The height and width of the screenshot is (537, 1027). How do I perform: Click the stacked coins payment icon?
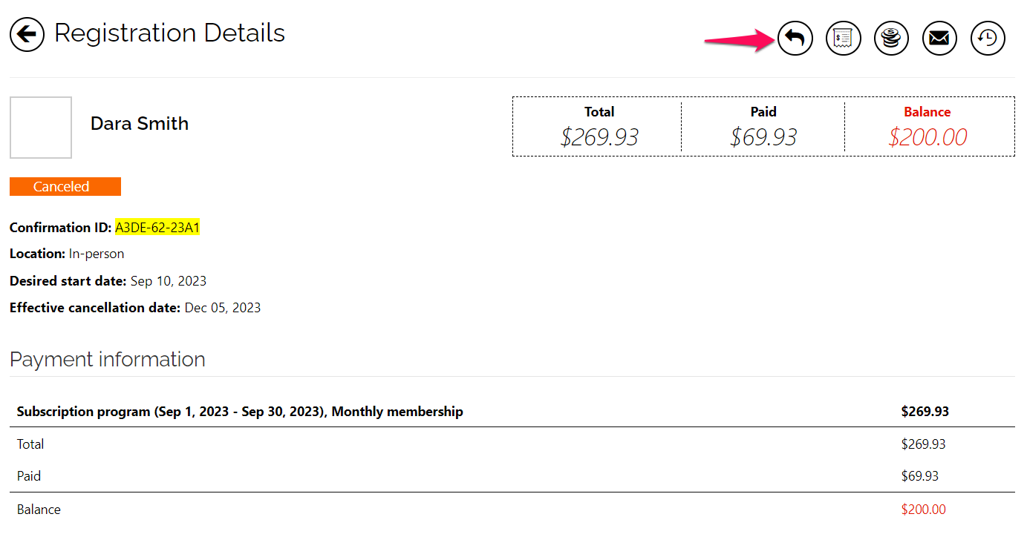click(891, 38)
